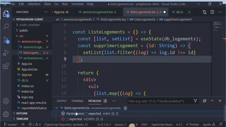Open the Terminal menu
This screenshot has height=127, width=226.
tap(77, 4)
